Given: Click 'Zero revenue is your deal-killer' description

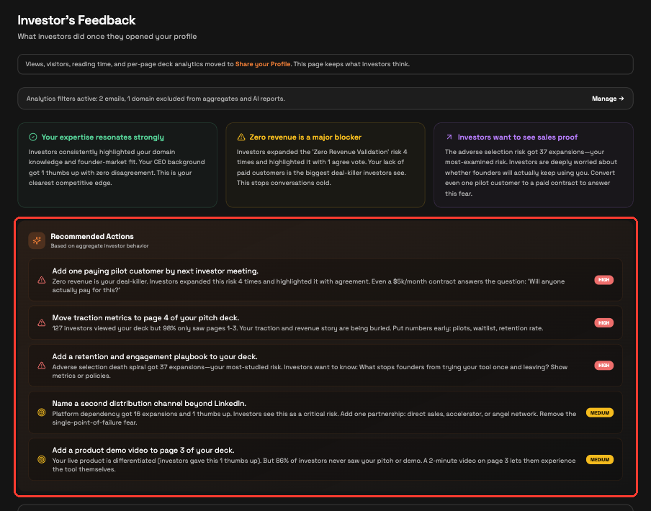Looking at the screenshot, I should pyautogui.click(x=308, y=286).
